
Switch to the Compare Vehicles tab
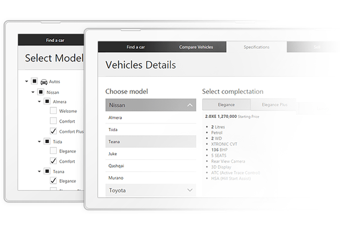click(x=196, y=47)
